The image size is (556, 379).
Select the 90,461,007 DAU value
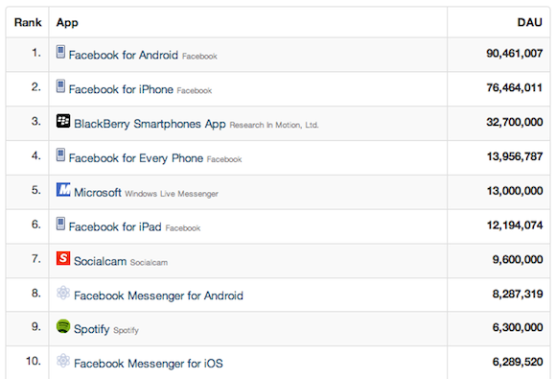pos(514,54)
